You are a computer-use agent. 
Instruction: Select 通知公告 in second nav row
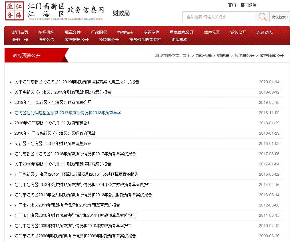click(x=46, y=40)
